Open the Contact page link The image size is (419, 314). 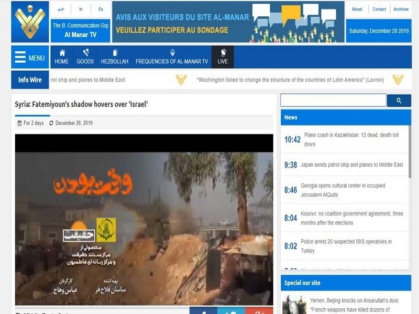[379, 9]
